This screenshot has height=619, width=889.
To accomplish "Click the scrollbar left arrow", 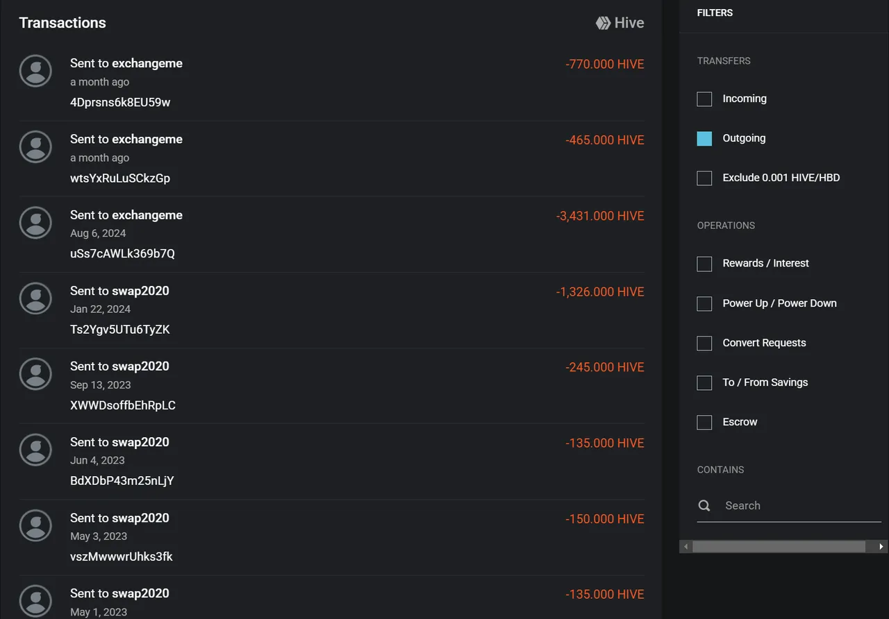I will click(x=686, y=547).
